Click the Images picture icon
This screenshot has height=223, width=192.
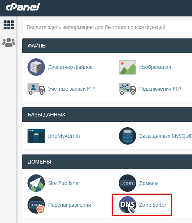128,67
